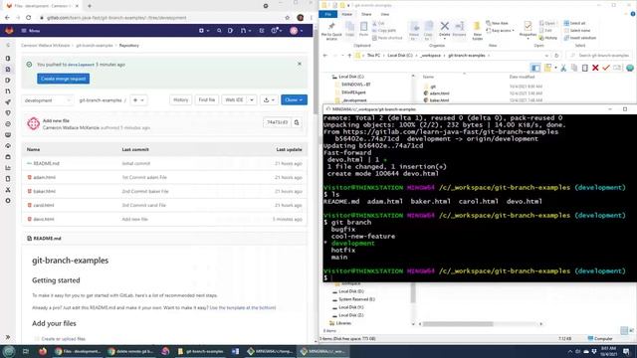Viewport: 637px width, 358px height.
Task: Click the commit hash 74a71cd3
Action: point(277,122)
